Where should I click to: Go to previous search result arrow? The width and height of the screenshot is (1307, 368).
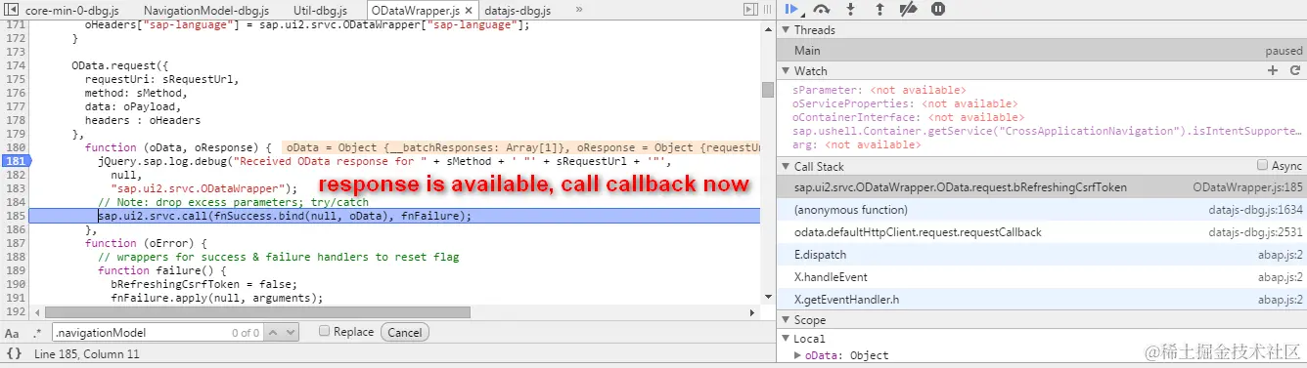coord(274,333)
